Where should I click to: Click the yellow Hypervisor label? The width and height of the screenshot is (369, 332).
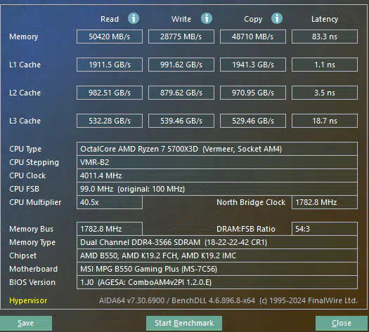tap(28, 300)
